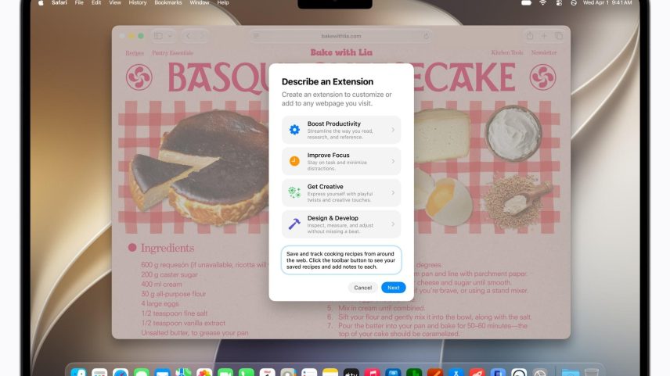Open the Share icon in Safari toolbar
Image resolution: width=670 pixels, height=376 pixels.
pyautogui.click(x=530, y=36)
